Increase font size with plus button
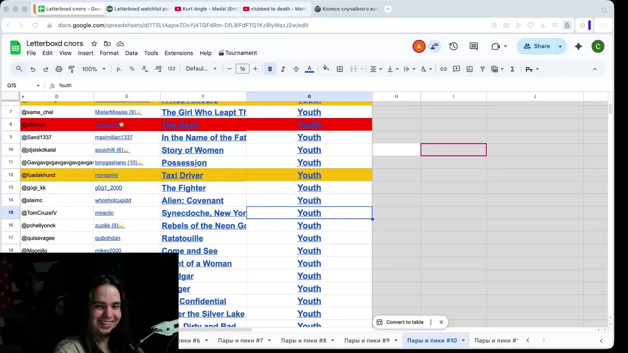The image size is (628, 353). tap(255, 69)
